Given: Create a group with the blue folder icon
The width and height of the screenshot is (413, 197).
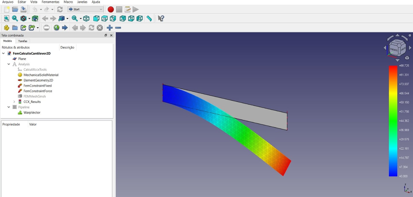Looking at the screenshot, I should coord(15,28).
